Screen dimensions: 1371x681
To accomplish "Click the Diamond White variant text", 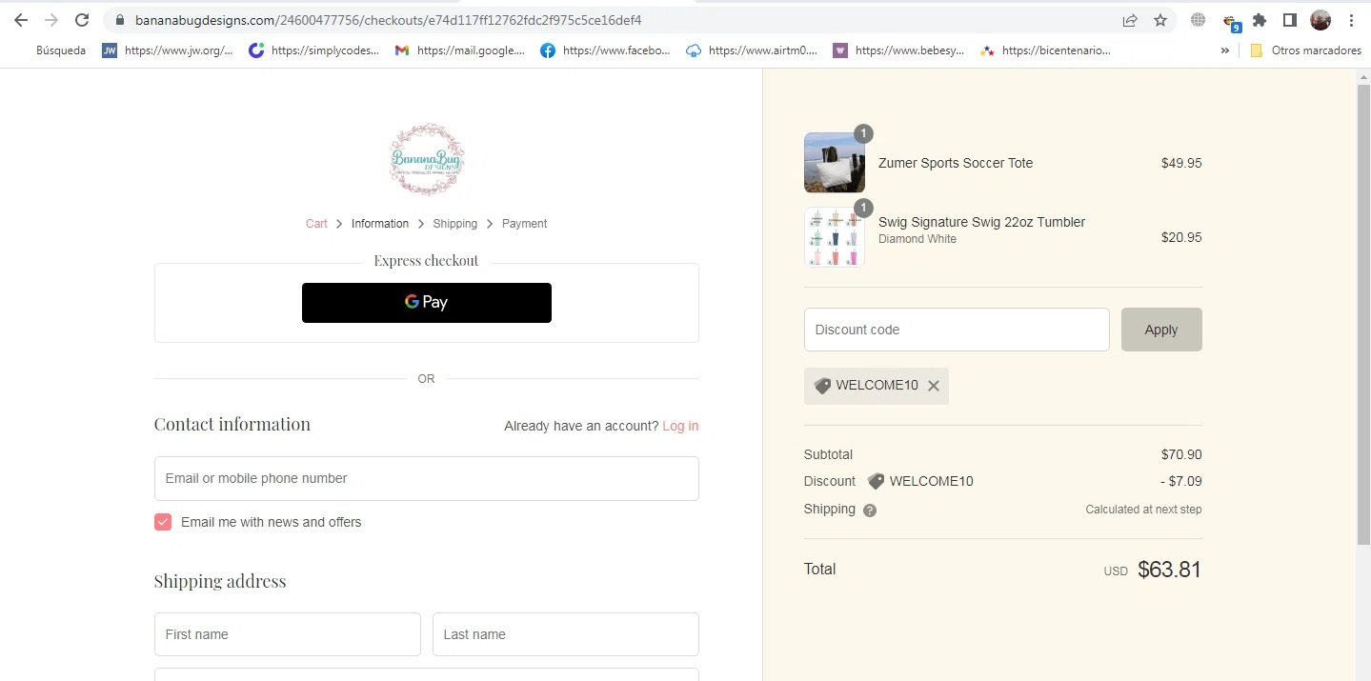I will [917, 239].
